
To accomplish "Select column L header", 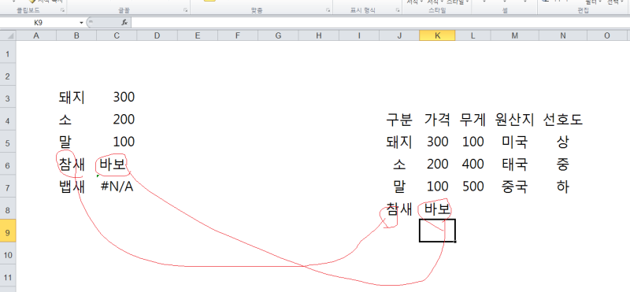I will pyautogui.click(x=473, y=35).
